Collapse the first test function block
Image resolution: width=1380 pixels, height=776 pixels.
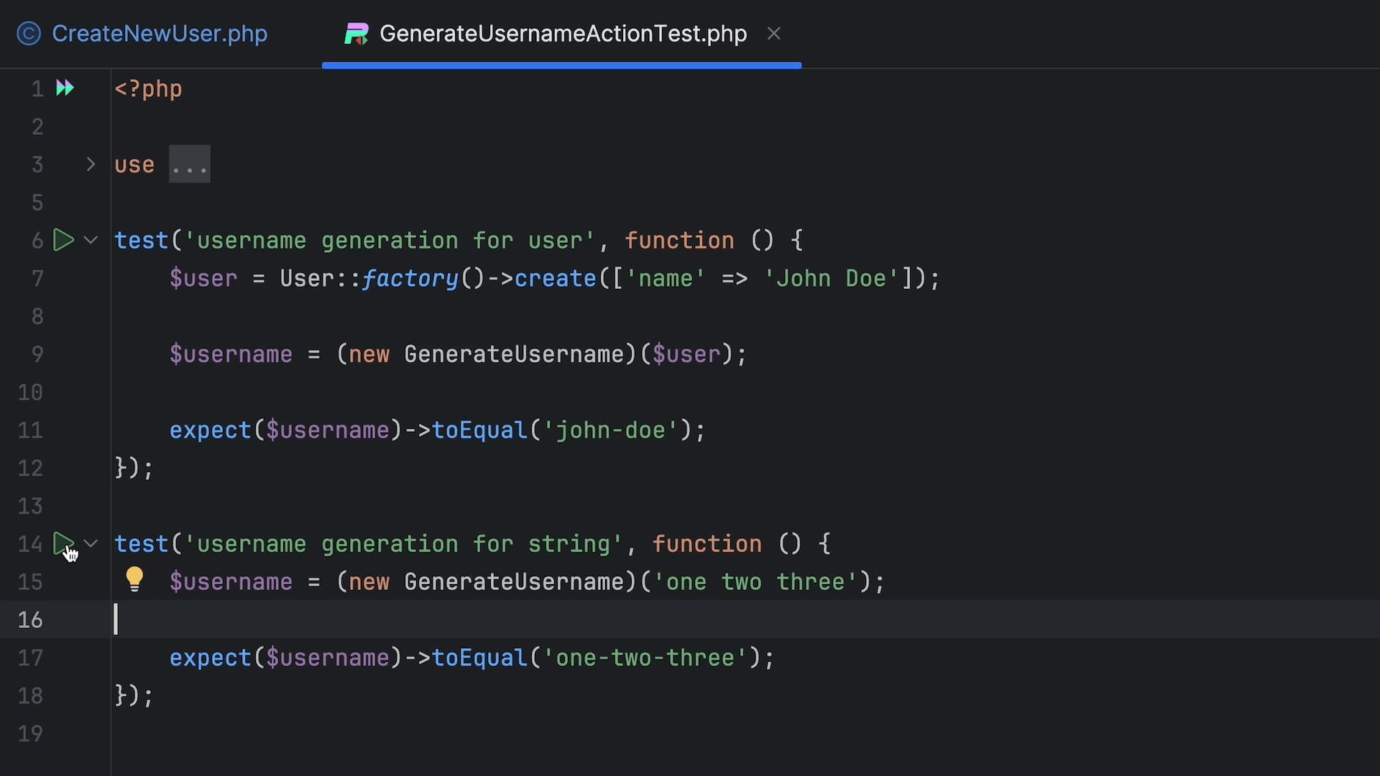click(x=91, y=240)
